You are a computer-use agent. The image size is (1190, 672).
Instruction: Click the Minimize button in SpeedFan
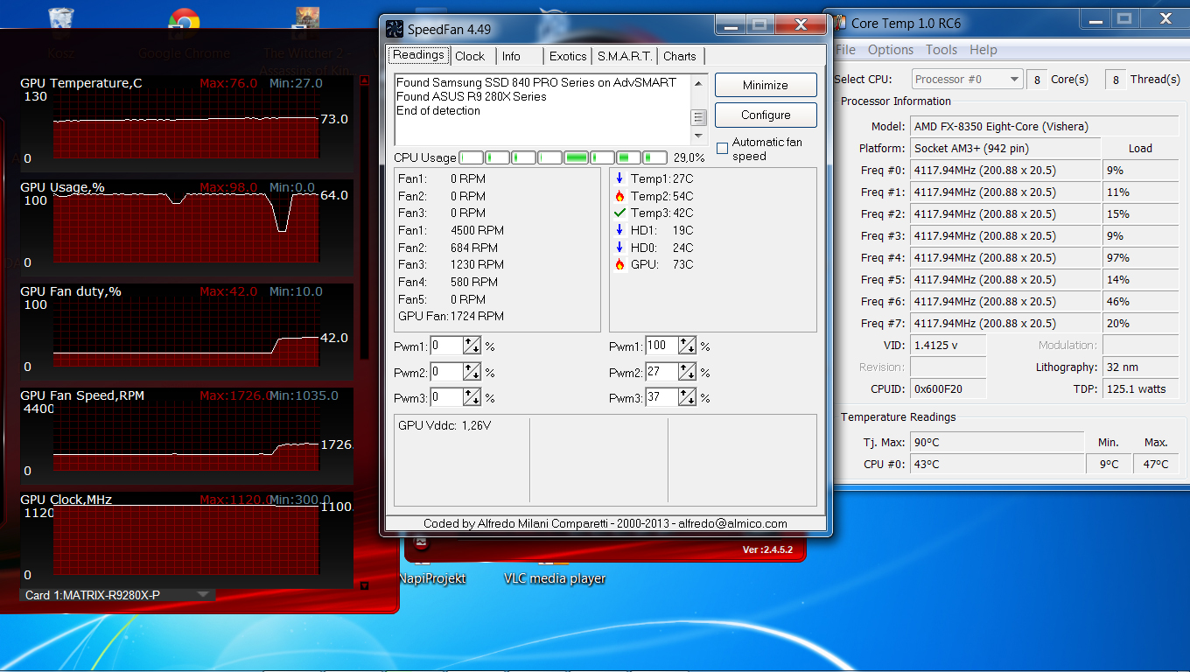(766, 85)
